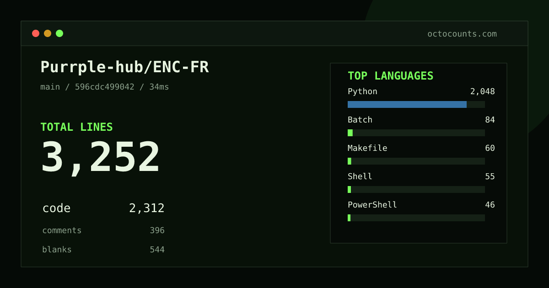Click the Shell language label
549x288 pixels.
pos(360,176)
